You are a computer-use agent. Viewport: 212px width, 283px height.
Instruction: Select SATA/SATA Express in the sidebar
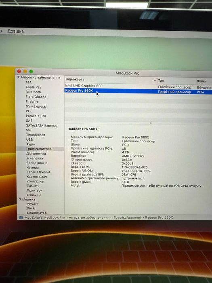point(41,125)
